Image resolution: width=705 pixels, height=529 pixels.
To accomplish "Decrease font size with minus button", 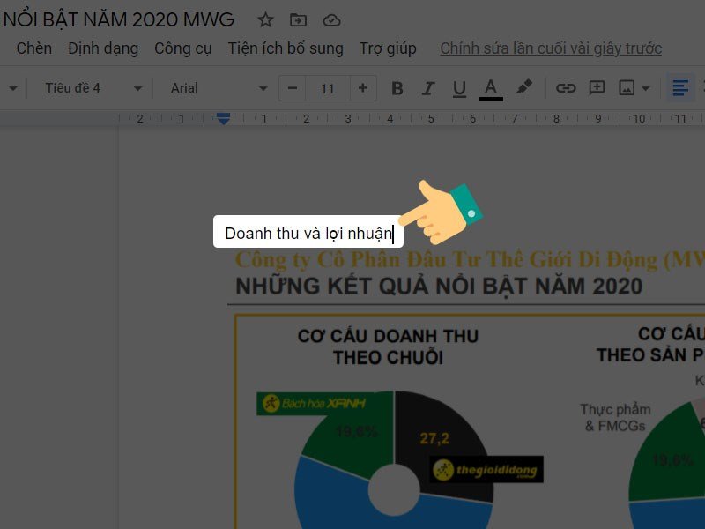I will pos(293,88).
